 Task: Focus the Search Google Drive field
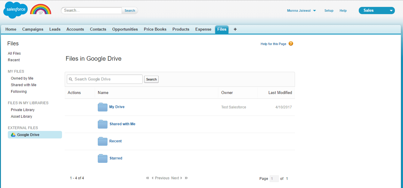pyautogui.click(x=105, y=79)
